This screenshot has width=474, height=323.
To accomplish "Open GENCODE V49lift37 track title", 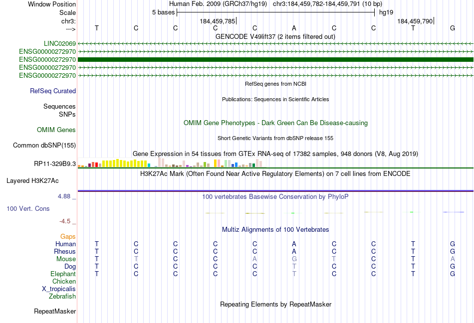I will click(x=275, y=37).
